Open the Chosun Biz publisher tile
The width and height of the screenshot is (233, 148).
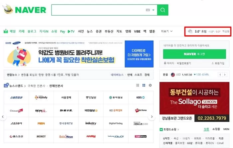tap(16, 110)
